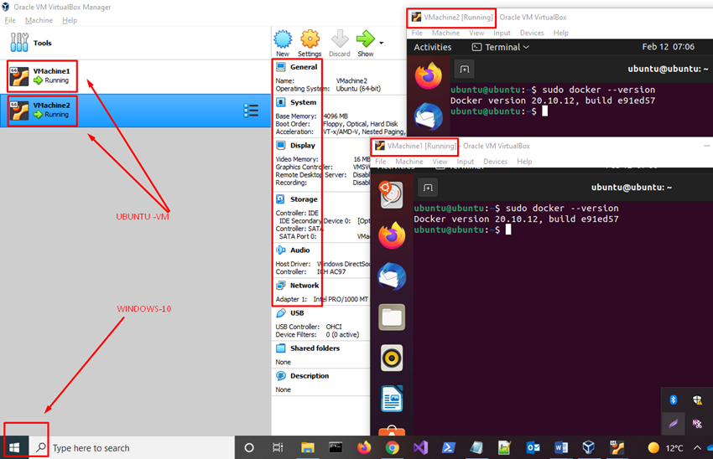Click the Audio section header
Image resolution: width=713 pixels, height=459 pixels.
300,250
